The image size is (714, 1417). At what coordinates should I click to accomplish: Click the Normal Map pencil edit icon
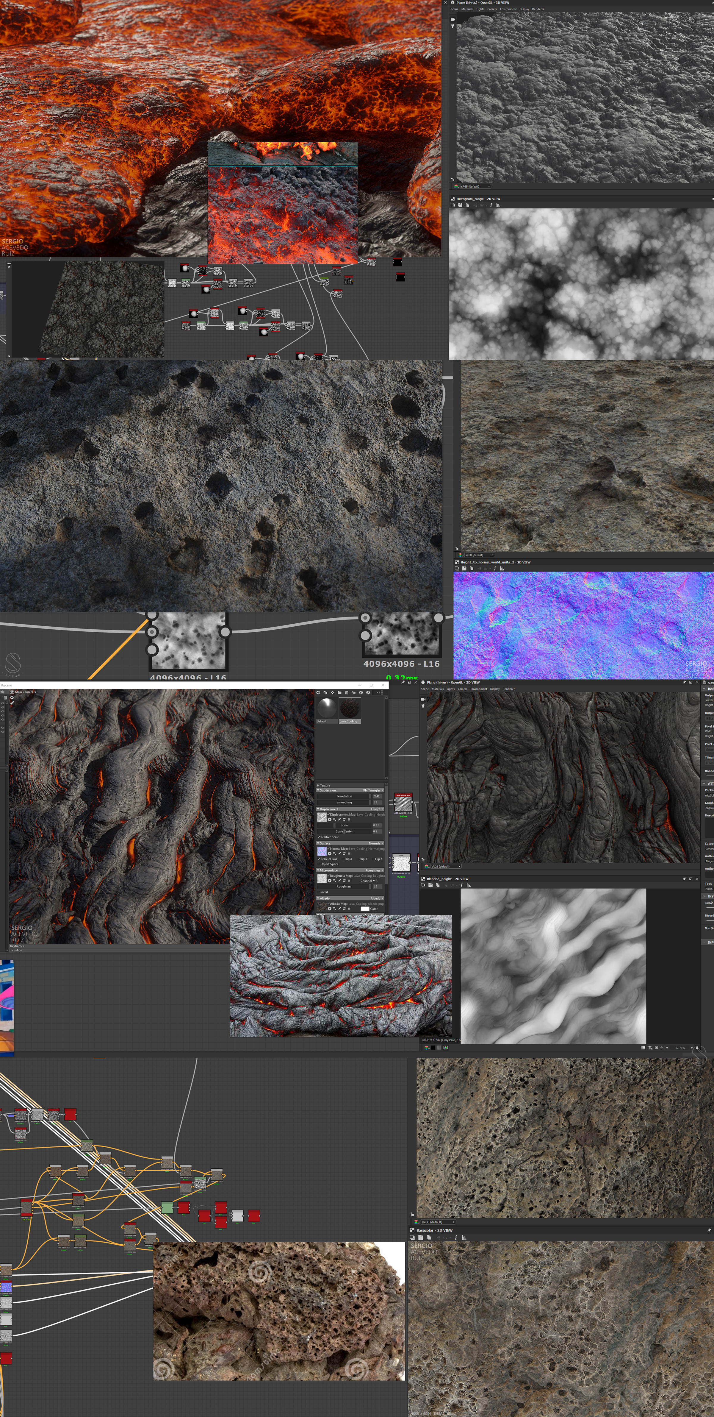point(340,854)
